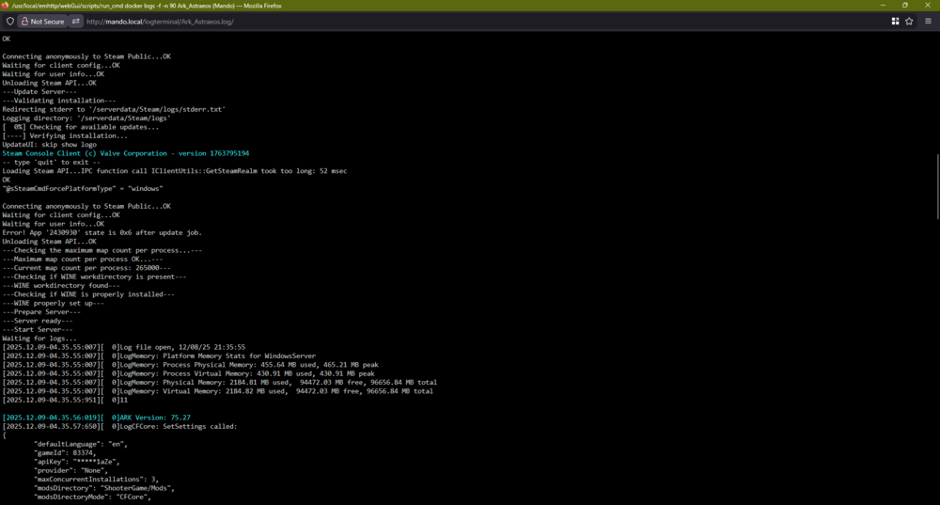Click the Firefox logo in the title bar

click(x=5, y=6)
